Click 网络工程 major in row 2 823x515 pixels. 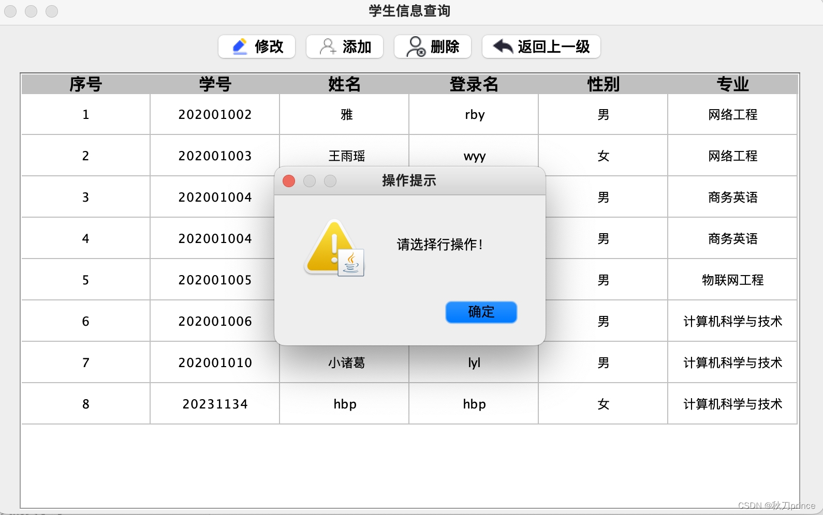pyautogui.click(x=732, y=156)
